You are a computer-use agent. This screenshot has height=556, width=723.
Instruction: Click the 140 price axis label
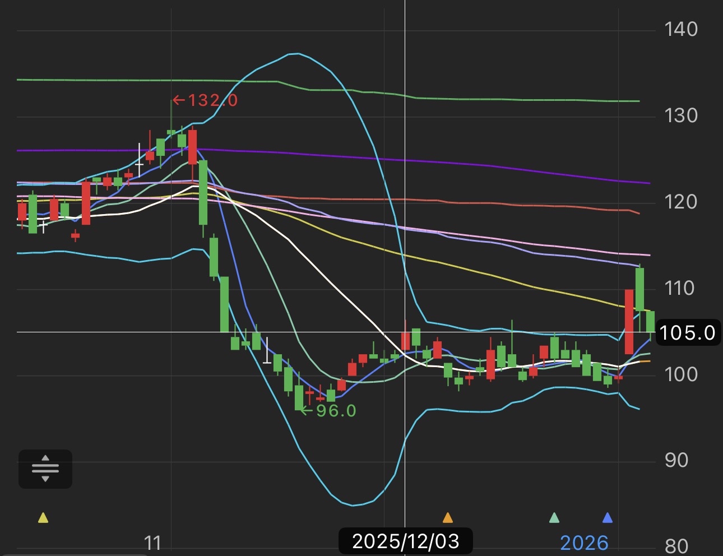pos(681,29)
